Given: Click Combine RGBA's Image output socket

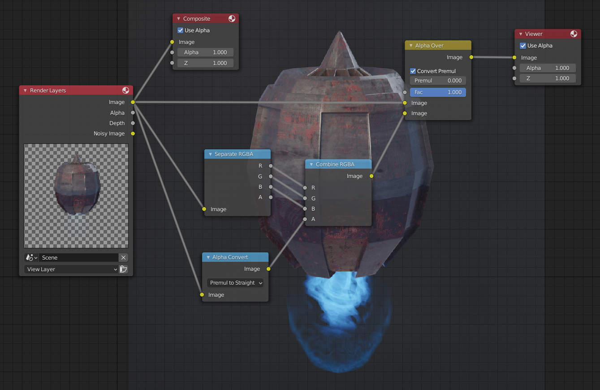Looking at the screenshot, I should pyautogui.click(x=371, y=176).
